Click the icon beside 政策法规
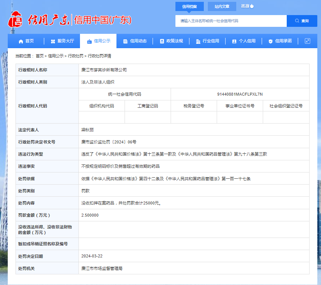 coord(162,42)
